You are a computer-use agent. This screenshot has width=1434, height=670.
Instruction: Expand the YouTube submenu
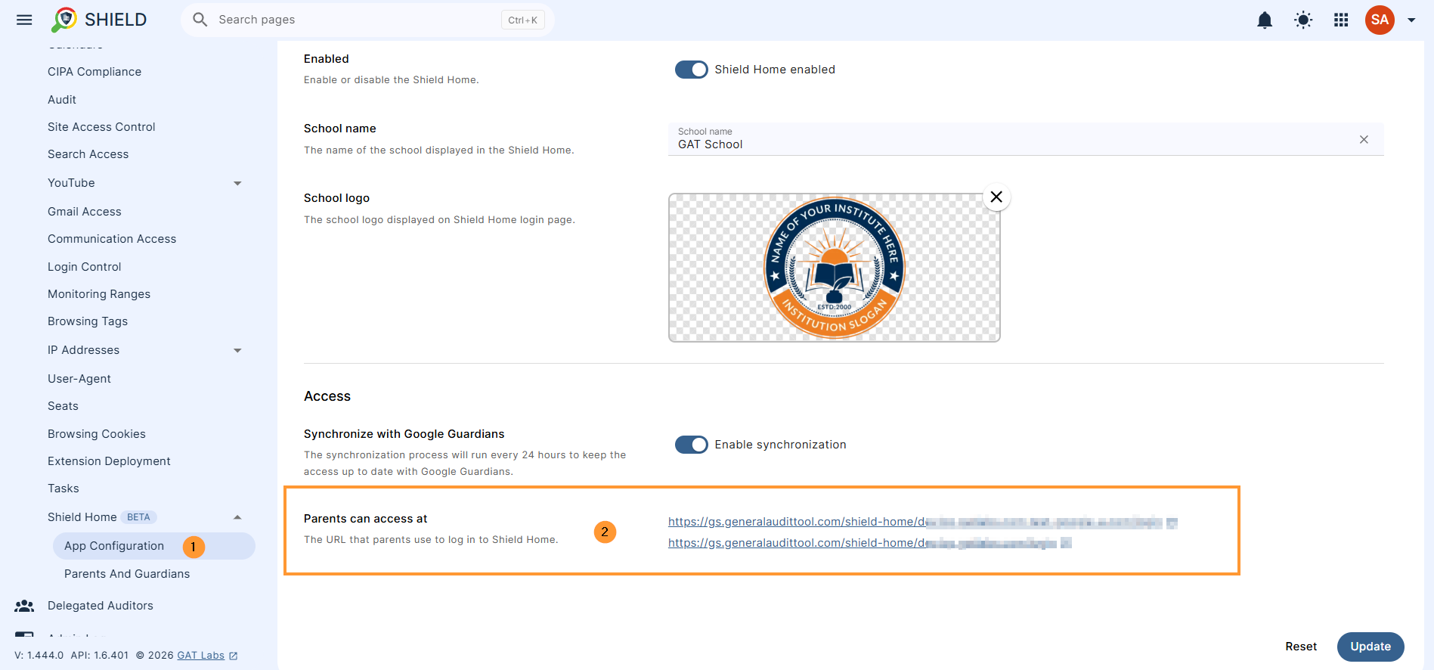(x=237, y=183)
